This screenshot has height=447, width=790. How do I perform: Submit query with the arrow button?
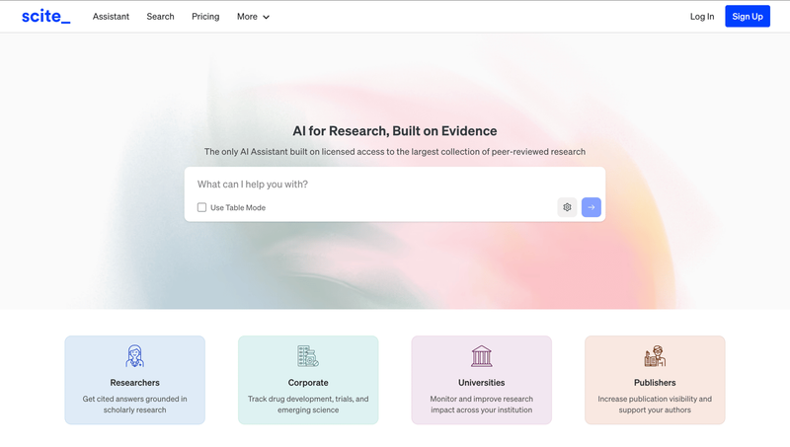(591, 207)
